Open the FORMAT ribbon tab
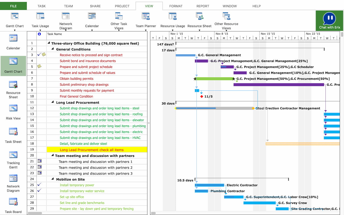Viewport: 344px width, 215px height. [x=176, y=6]
